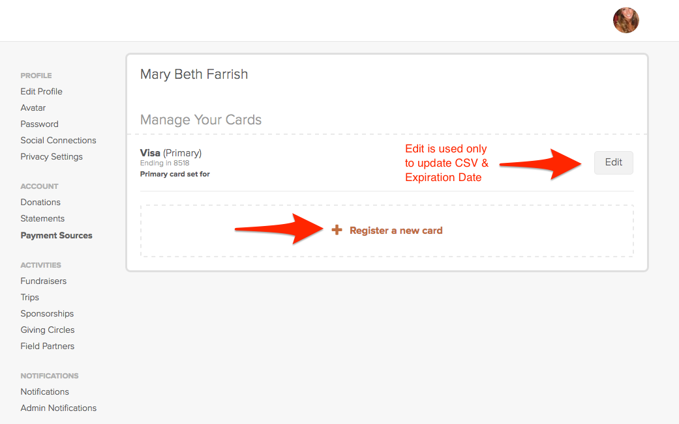
Task: Select Payment Sources in sidebar
Action: tap(56, 236)
